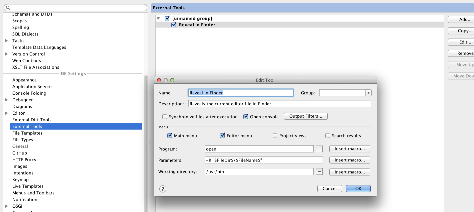474x212 pixels.
Task: Browse for Program path ellipsis button
Action: click(x=319, y=149)
